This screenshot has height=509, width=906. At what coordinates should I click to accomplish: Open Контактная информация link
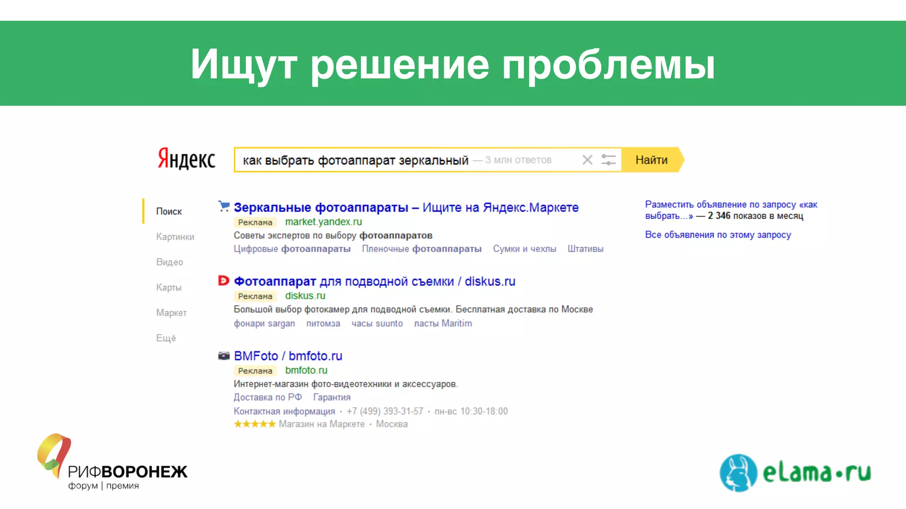(x=284, y=411)
